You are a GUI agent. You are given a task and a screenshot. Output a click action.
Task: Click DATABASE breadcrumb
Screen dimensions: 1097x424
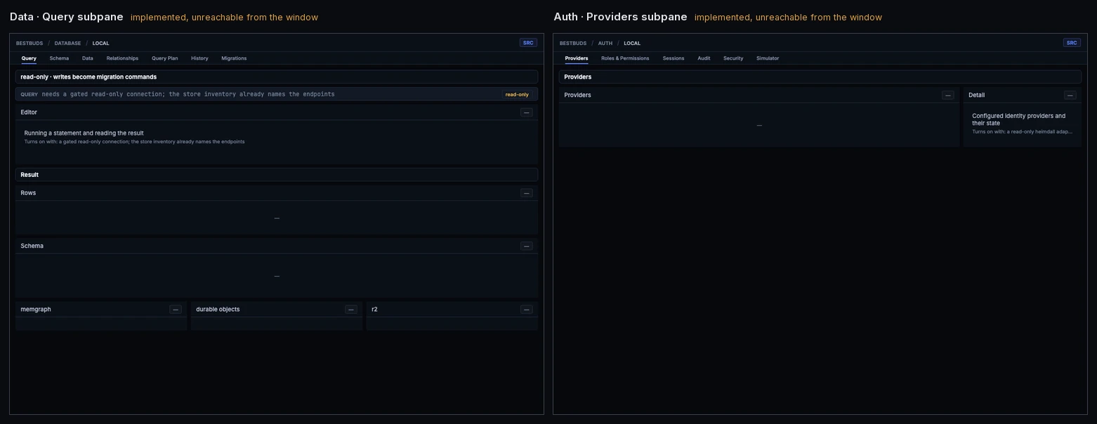tap(68, 44)
